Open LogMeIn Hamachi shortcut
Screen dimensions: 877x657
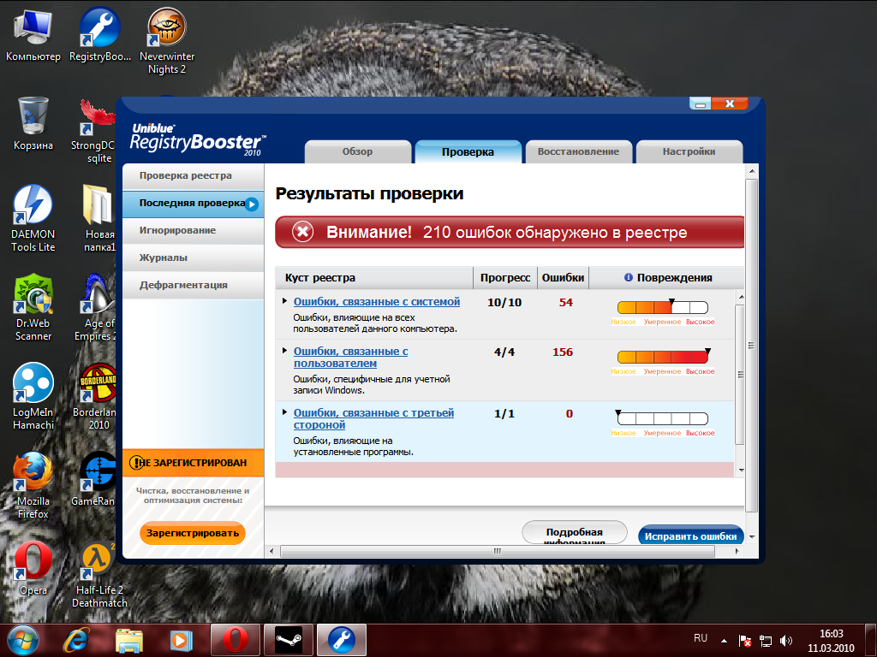[x=33, y=397]
